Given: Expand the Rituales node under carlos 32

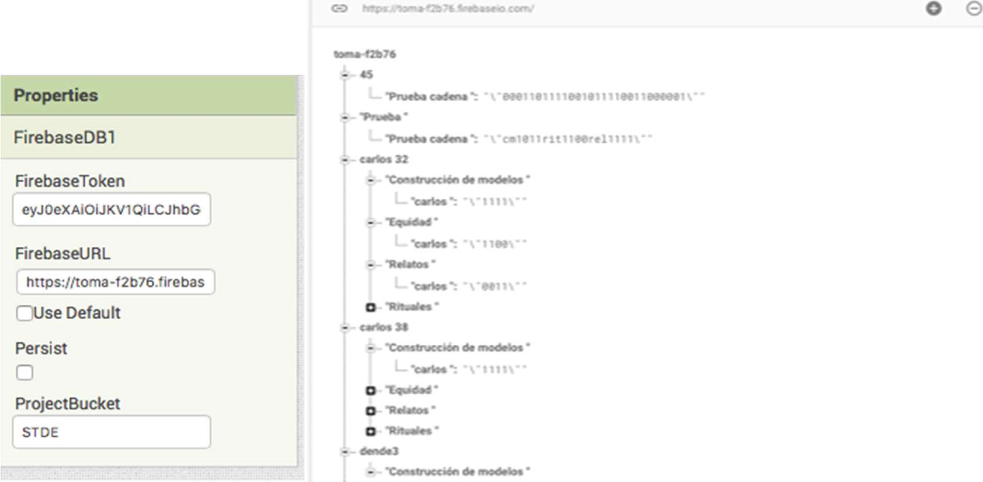Looking at the screenshot, I should pyautogui.click(x=371, y=307).
